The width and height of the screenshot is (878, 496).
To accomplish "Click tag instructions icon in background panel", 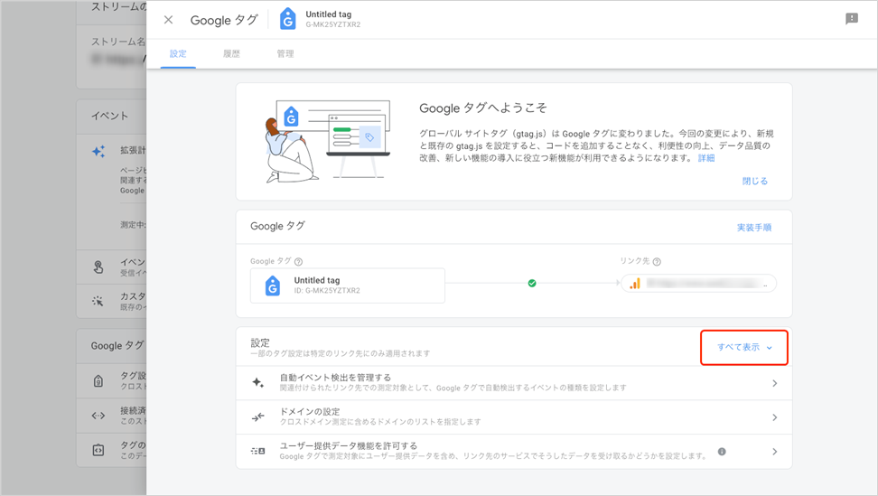I will tap(98, 450).
